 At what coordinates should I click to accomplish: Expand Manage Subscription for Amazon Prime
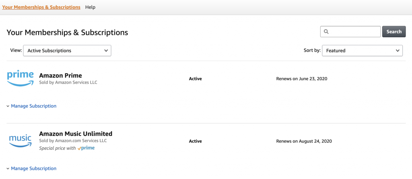pyautogui.click(x=34, y=106)
